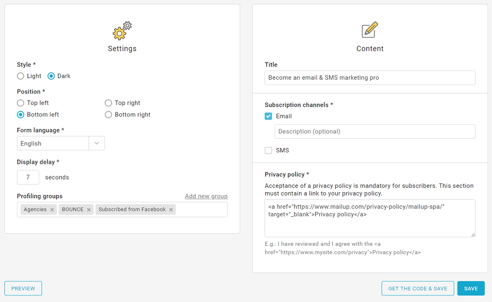Viewport: 492px width, 302px height.
Task: Remove the BOUNCE group tag
Action: [89, 210]
